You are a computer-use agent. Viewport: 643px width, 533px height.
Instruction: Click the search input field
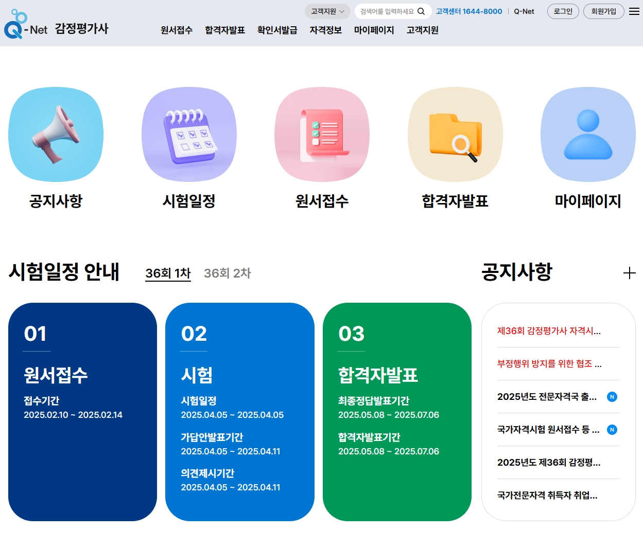coord(386,11)
